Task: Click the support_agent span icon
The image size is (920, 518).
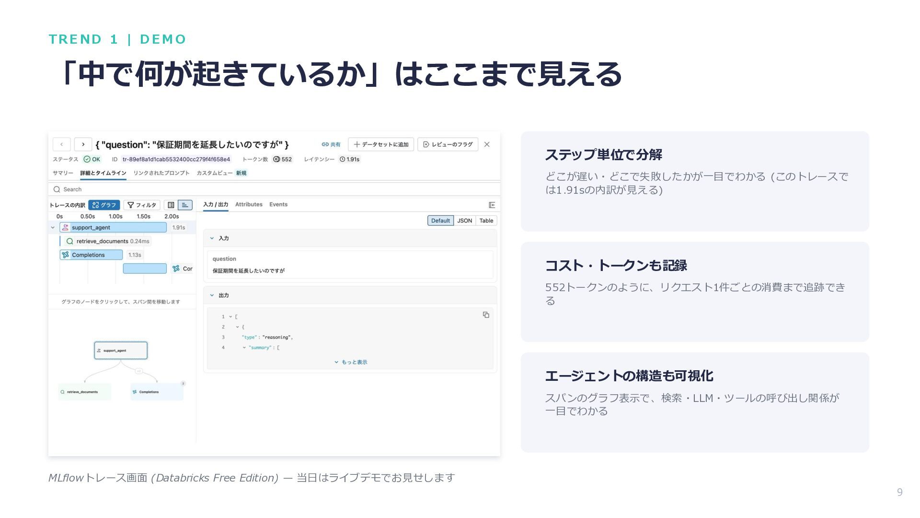Action: [x=65, y=227]
